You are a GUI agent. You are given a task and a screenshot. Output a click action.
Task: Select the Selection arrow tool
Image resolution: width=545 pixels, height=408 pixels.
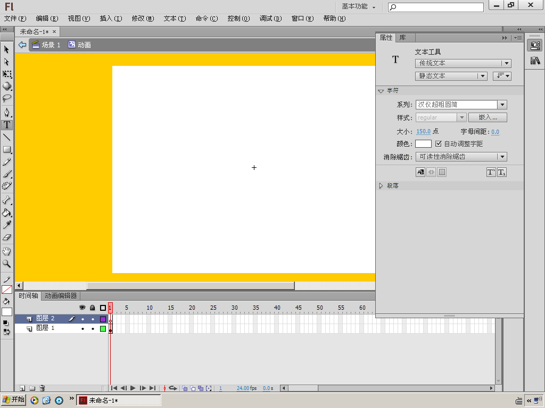tap(6, 49)
